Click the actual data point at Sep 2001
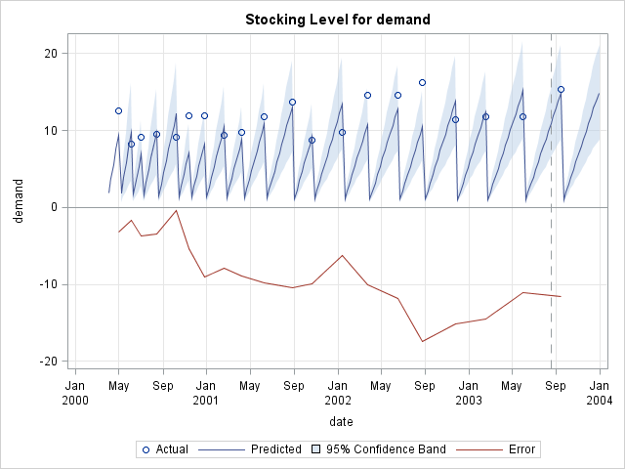The image size is (625, 469). pos(292,102)
